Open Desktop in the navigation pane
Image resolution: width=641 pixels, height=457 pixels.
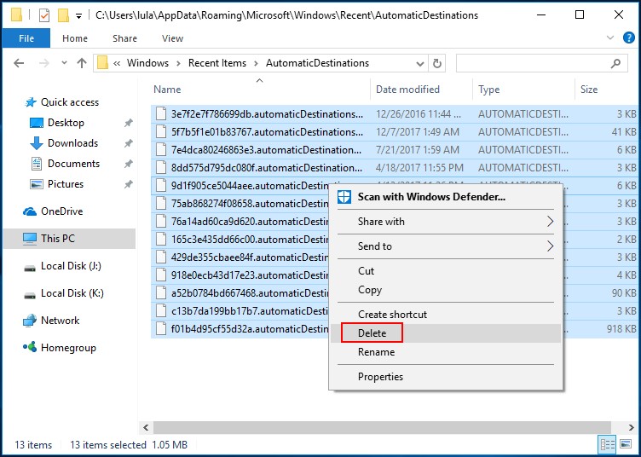tap(66, 123)
